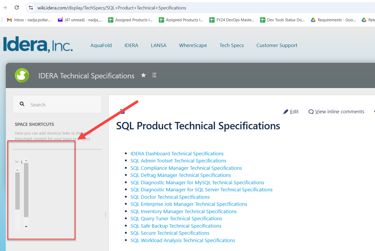Image resolution: width=375 pixels, height=251 pixels.
Task: Open SQL Defrag Manager Technical Specifications
Action: coord(181,175)
